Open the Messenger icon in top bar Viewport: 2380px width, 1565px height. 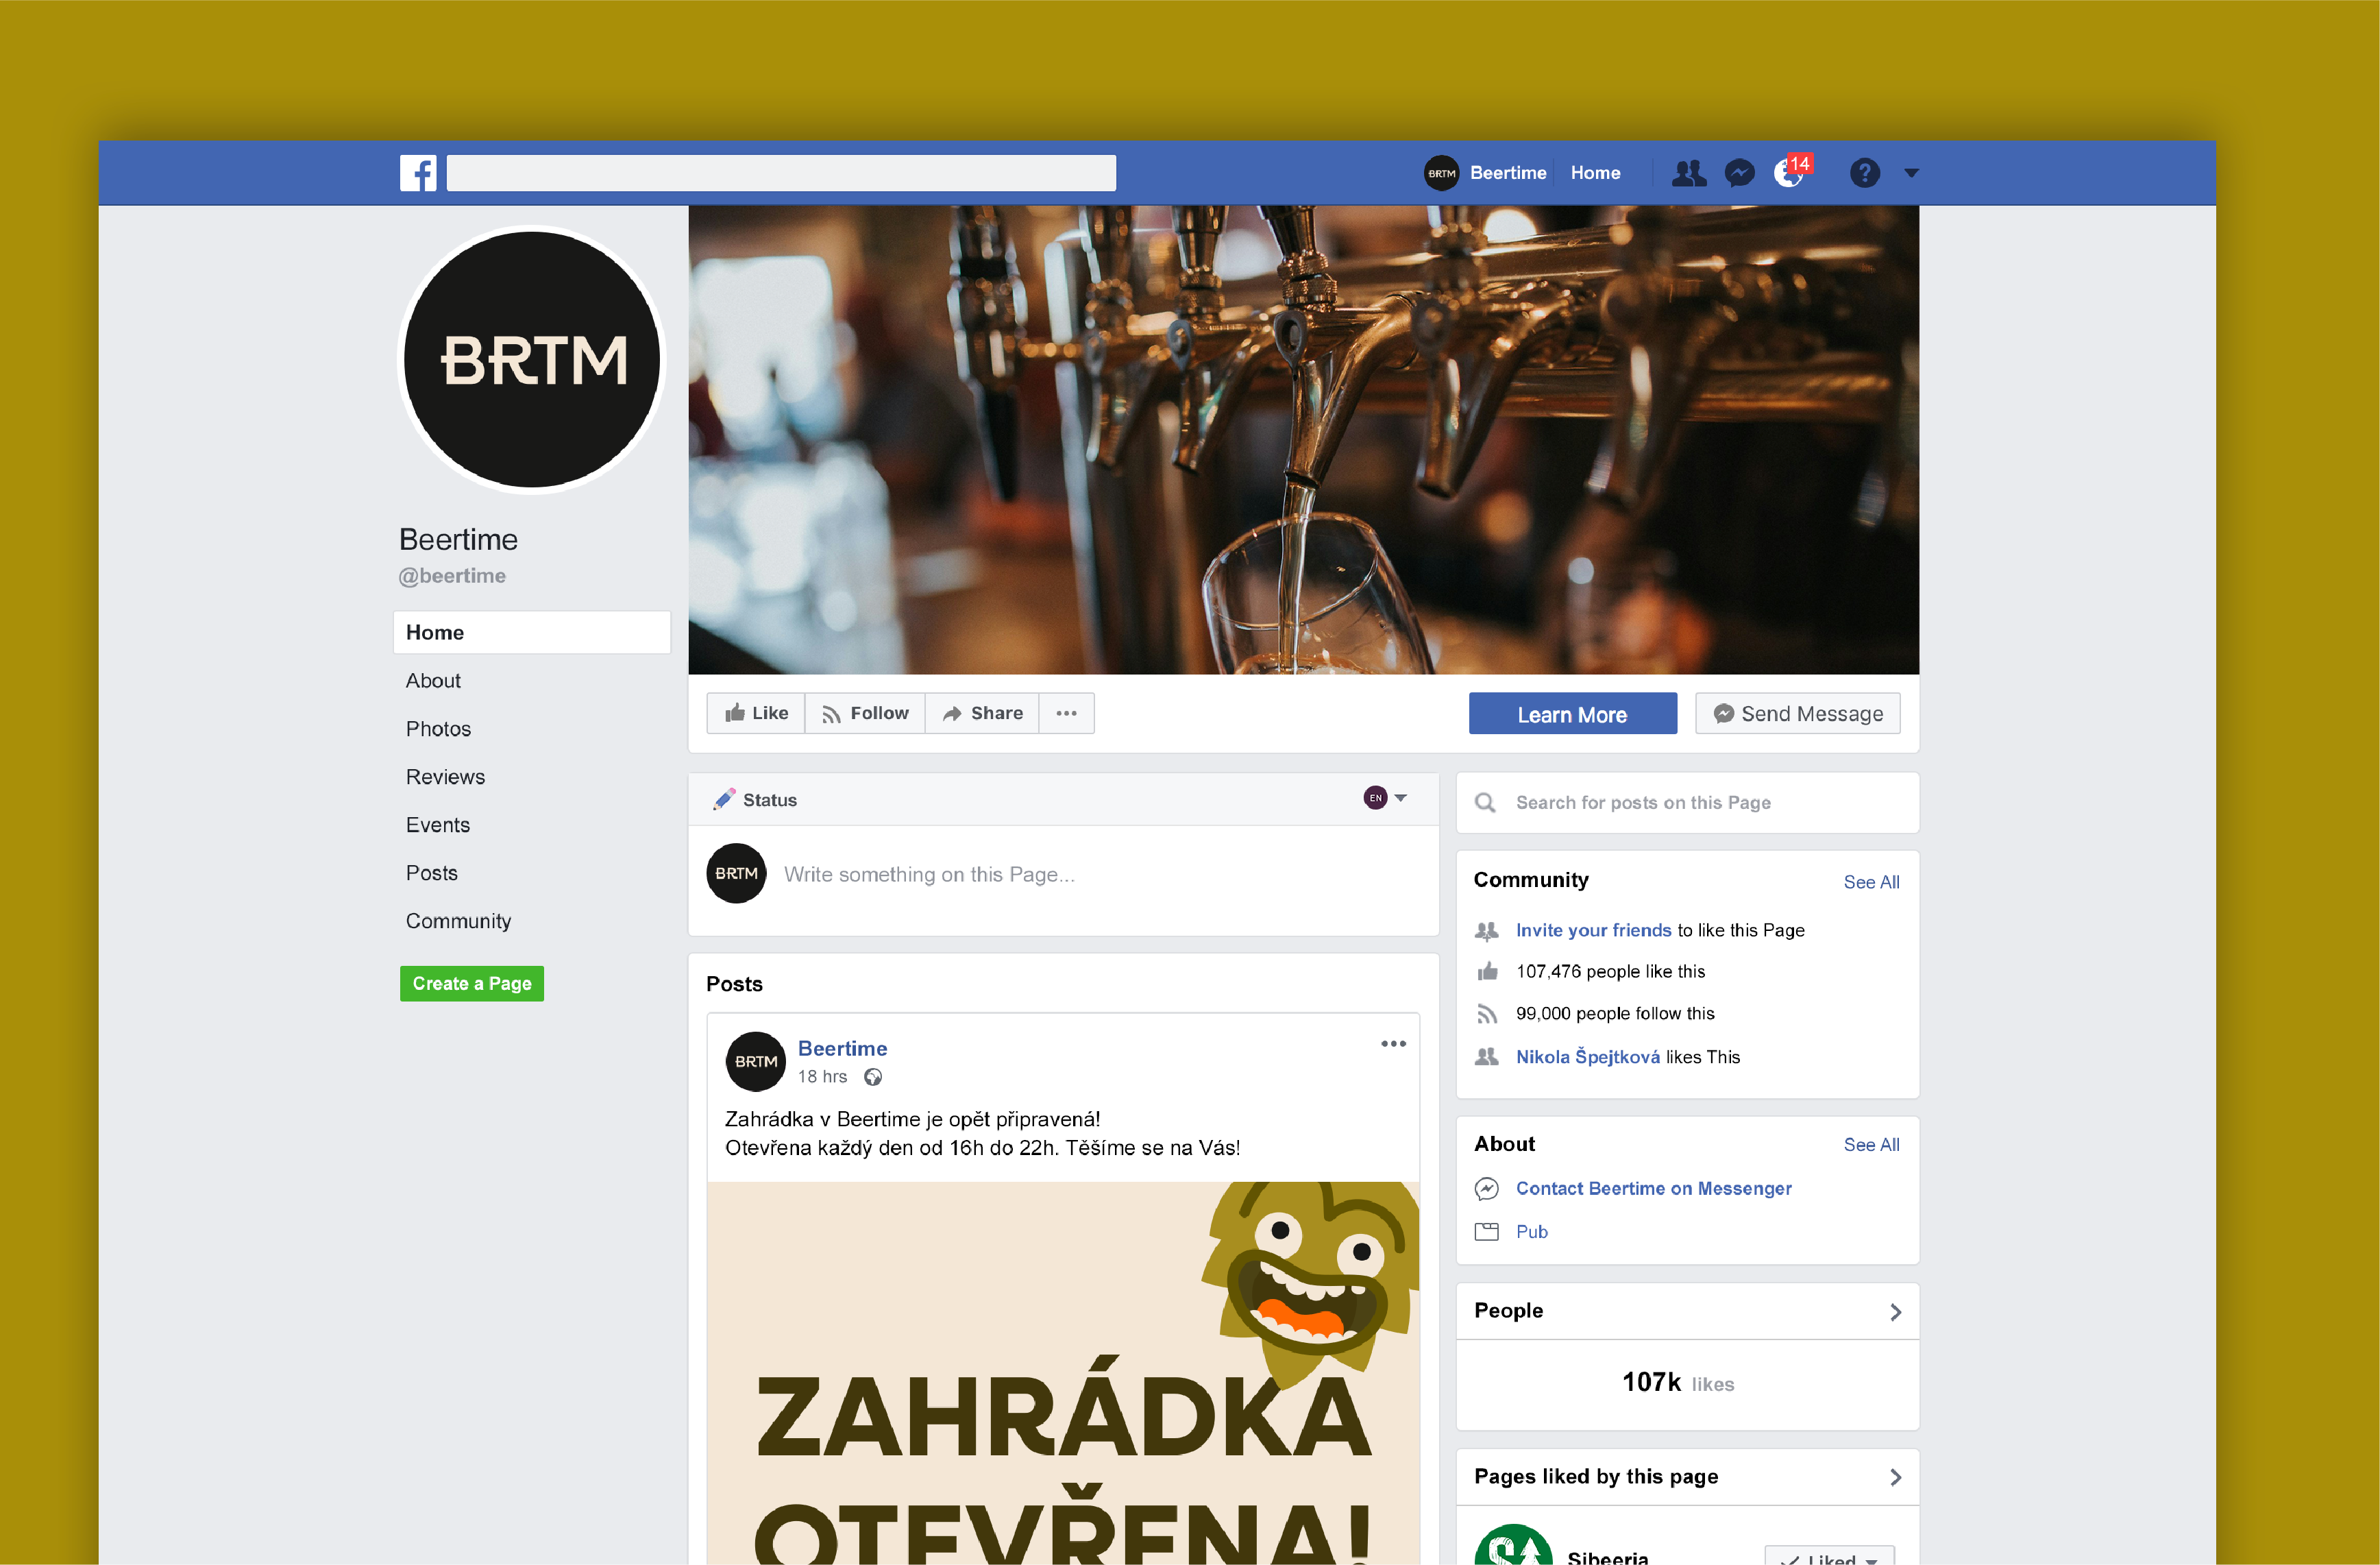[x=1740, y=173]
